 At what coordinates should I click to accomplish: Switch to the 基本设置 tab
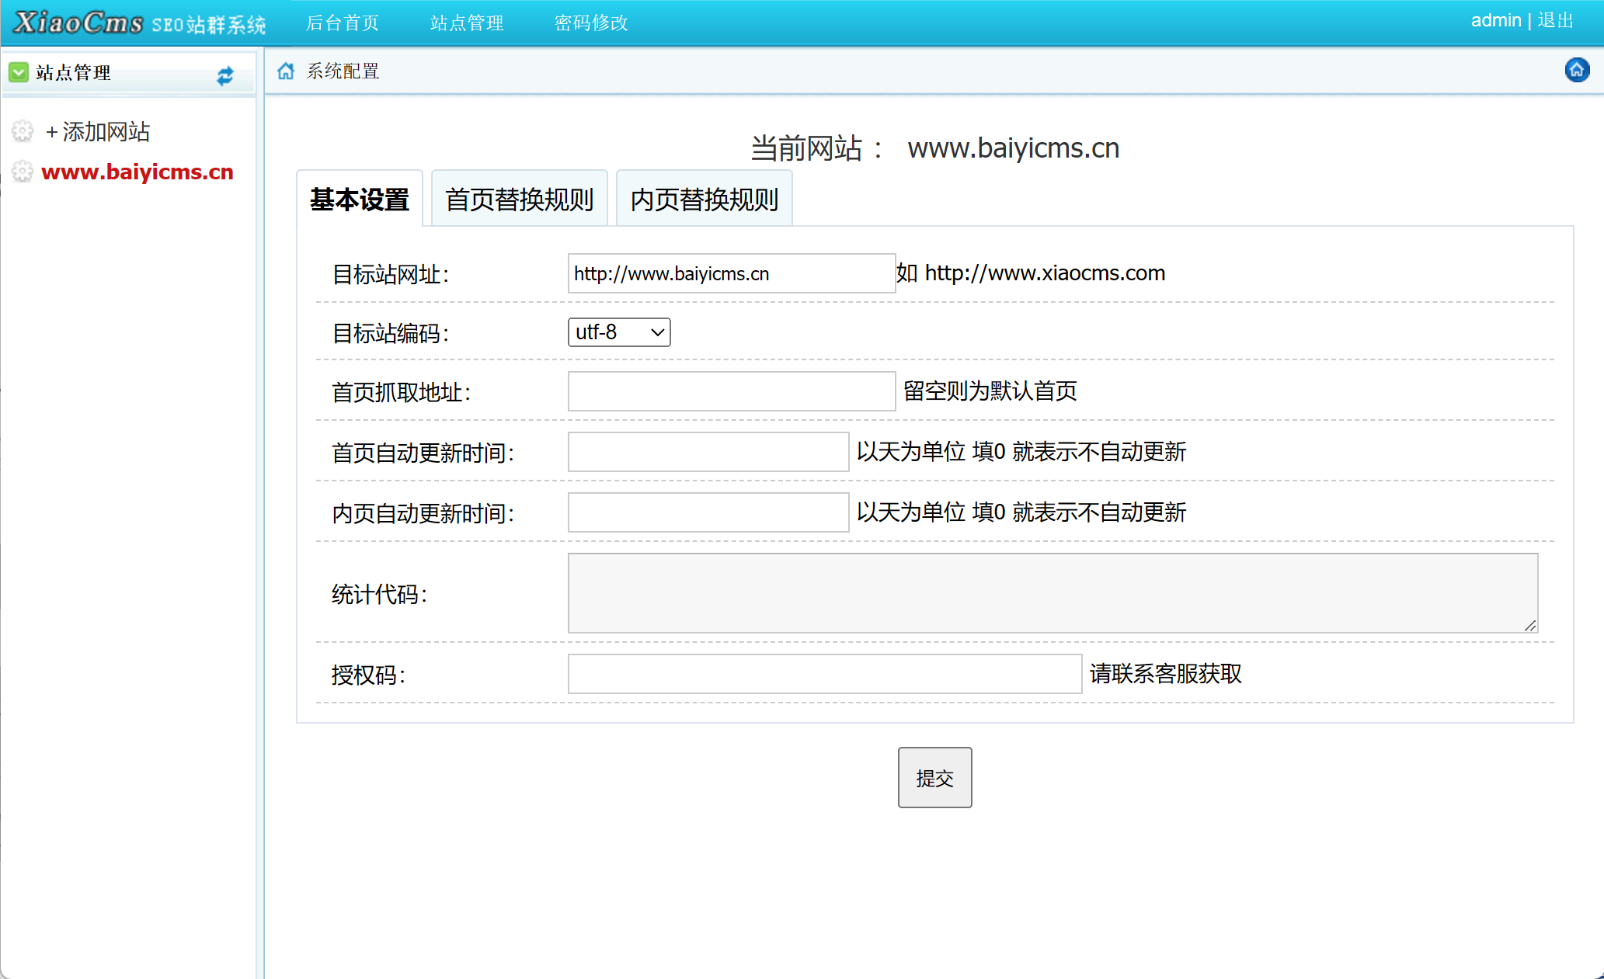click(x=360, y=199)
